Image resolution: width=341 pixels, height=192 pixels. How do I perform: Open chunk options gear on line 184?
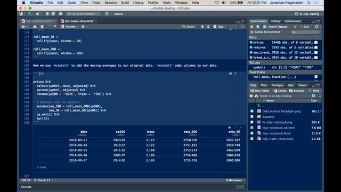click(231, 74)
